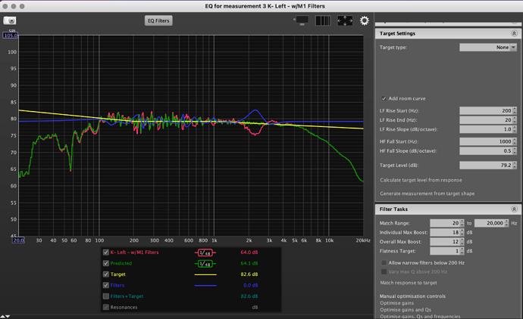Adjust the HF Fall Start stepper
The height and width of the screenshot is (319, 523).
pyautogui.click(x=515, y=141)
